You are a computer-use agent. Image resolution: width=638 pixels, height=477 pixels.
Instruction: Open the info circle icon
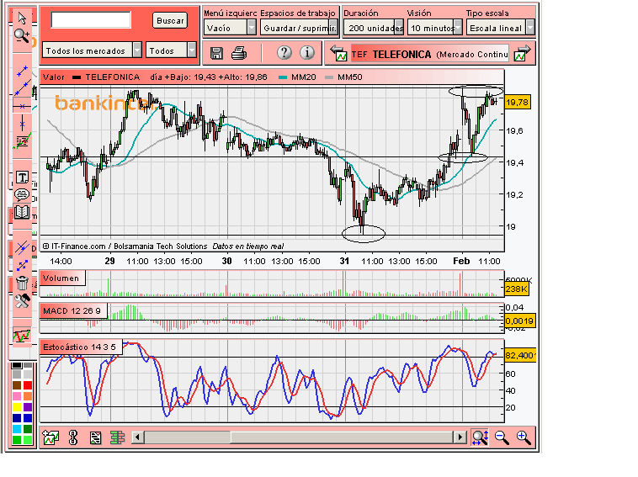(x=307, y=52)
